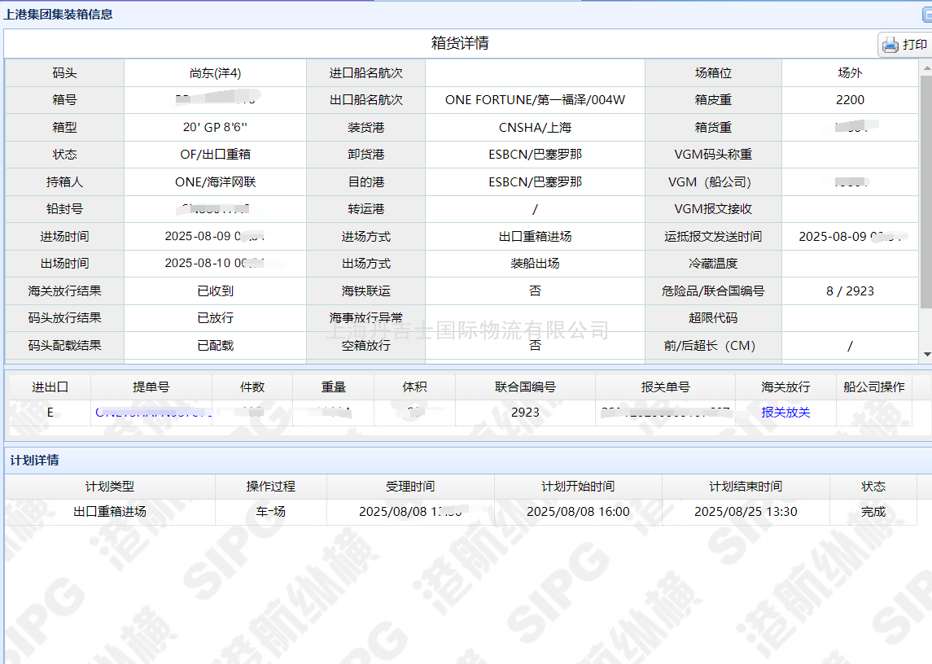Image resolution: width=932 pixels, height=664 pixels.
Task: Click the 计划结束时间 column header
Action: pos(746,487)
